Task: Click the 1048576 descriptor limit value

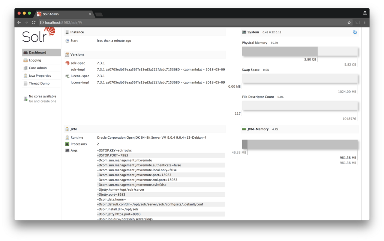Action: coord(349,119)
